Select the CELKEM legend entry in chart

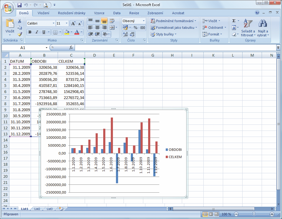coord(174,157)
